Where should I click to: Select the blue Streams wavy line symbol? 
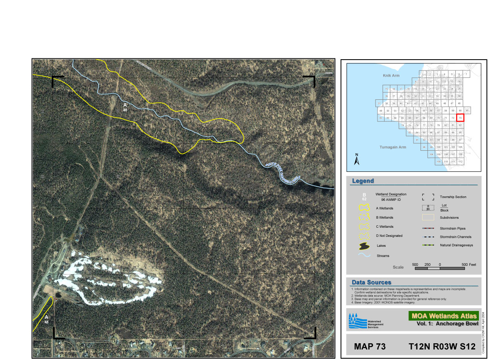click(x=364, y=255)
